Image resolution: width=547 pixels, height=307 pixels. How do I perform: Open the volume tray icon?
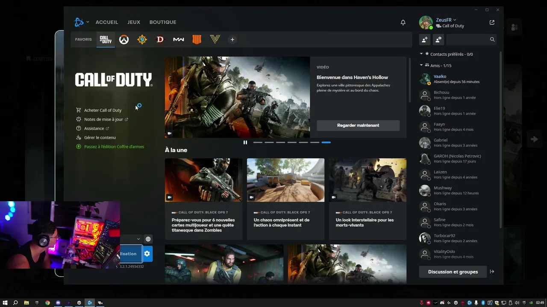[517, 303]
